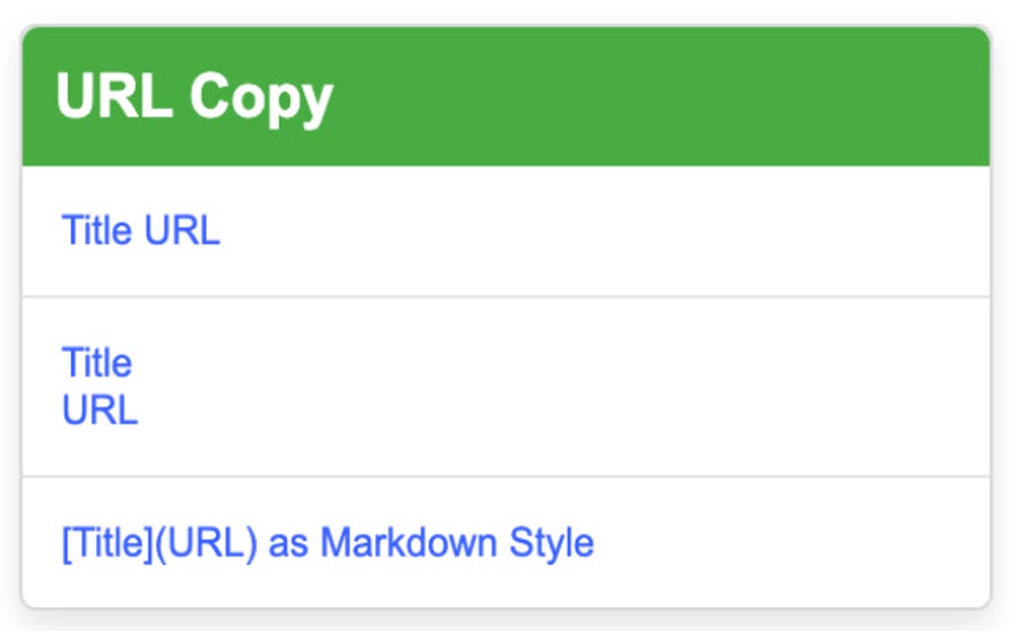
Task: Select the "Title URL" single-line option
Action: coord(143,230)
